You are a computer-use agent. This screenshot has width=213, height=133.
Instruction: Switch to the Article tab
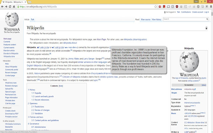tap(27, 19)
